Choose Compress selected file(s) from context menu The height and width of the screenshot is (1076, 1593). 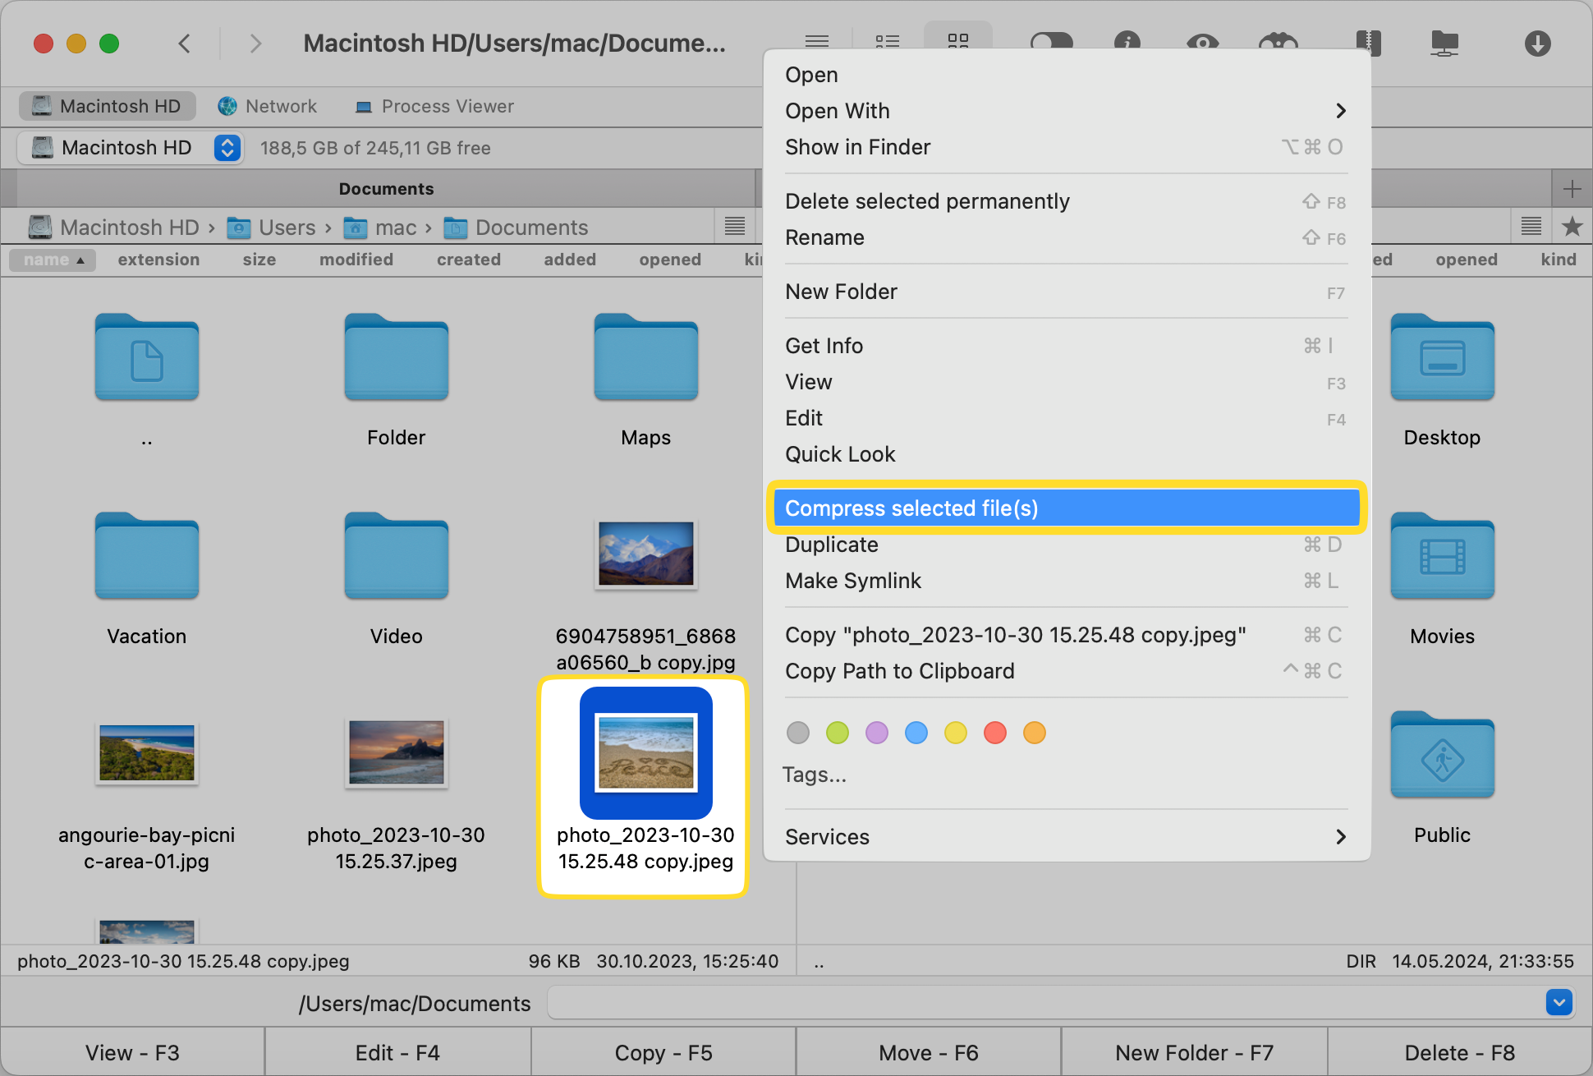(x=912, y=508)
